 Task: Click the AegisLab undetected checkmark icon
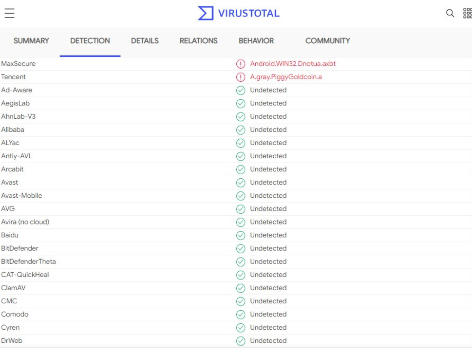(x=241, y=103)
